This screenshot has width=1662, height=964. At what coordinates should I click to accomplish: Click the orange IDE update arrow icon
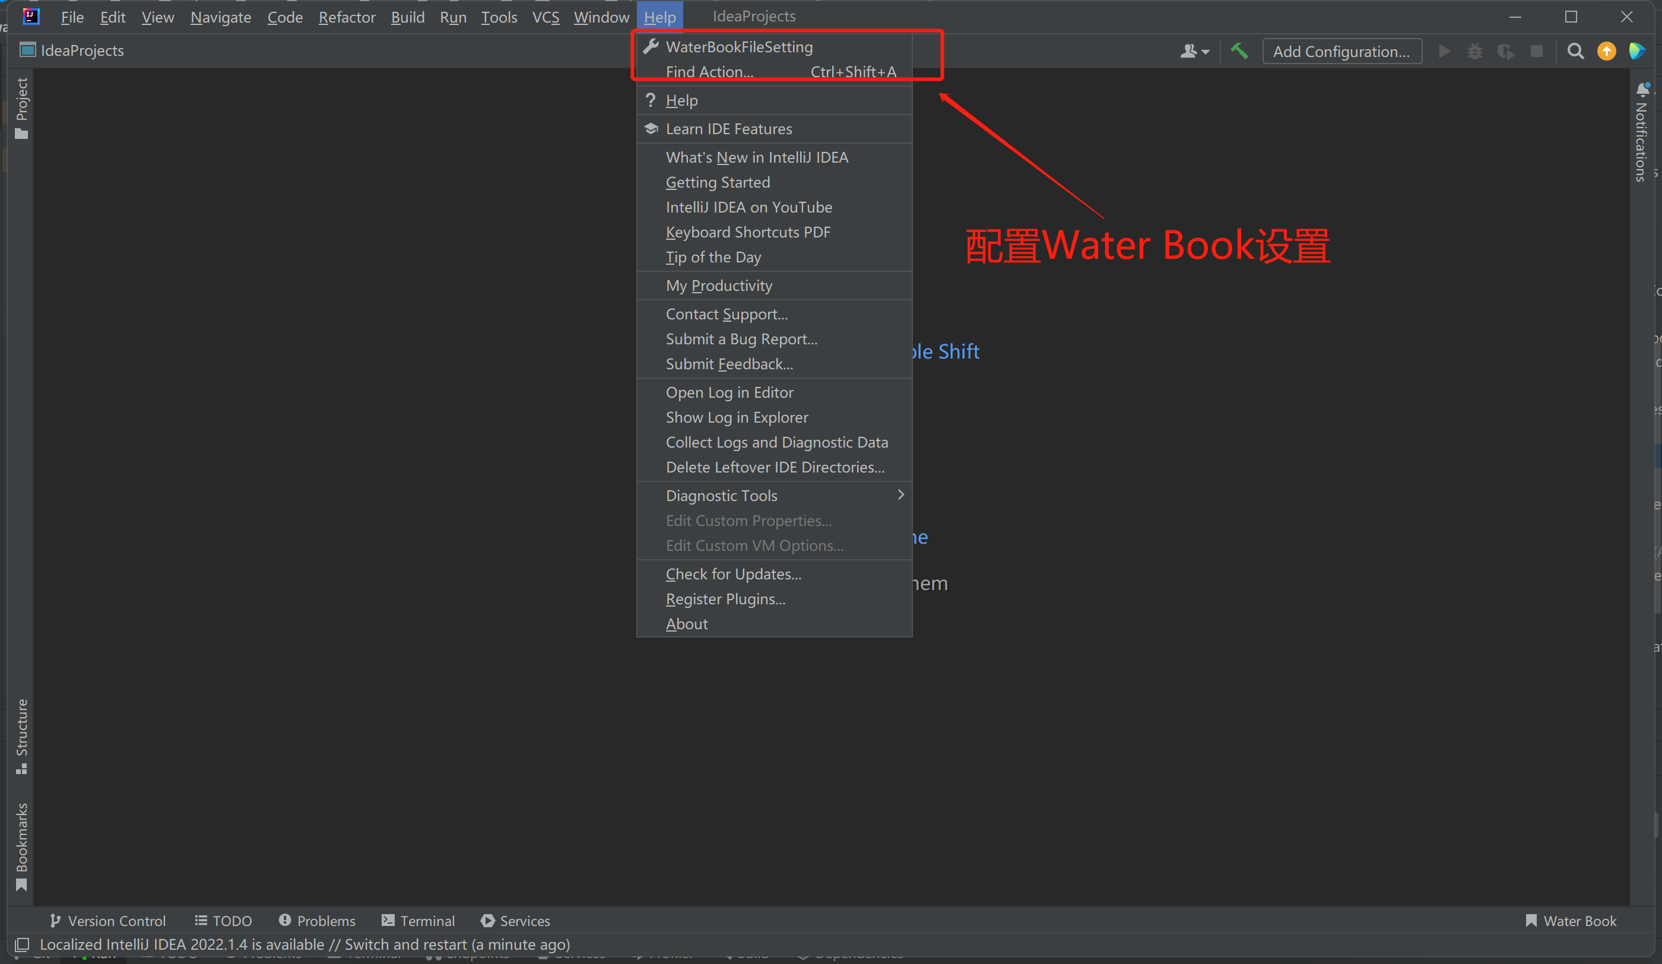[1606, 51]
